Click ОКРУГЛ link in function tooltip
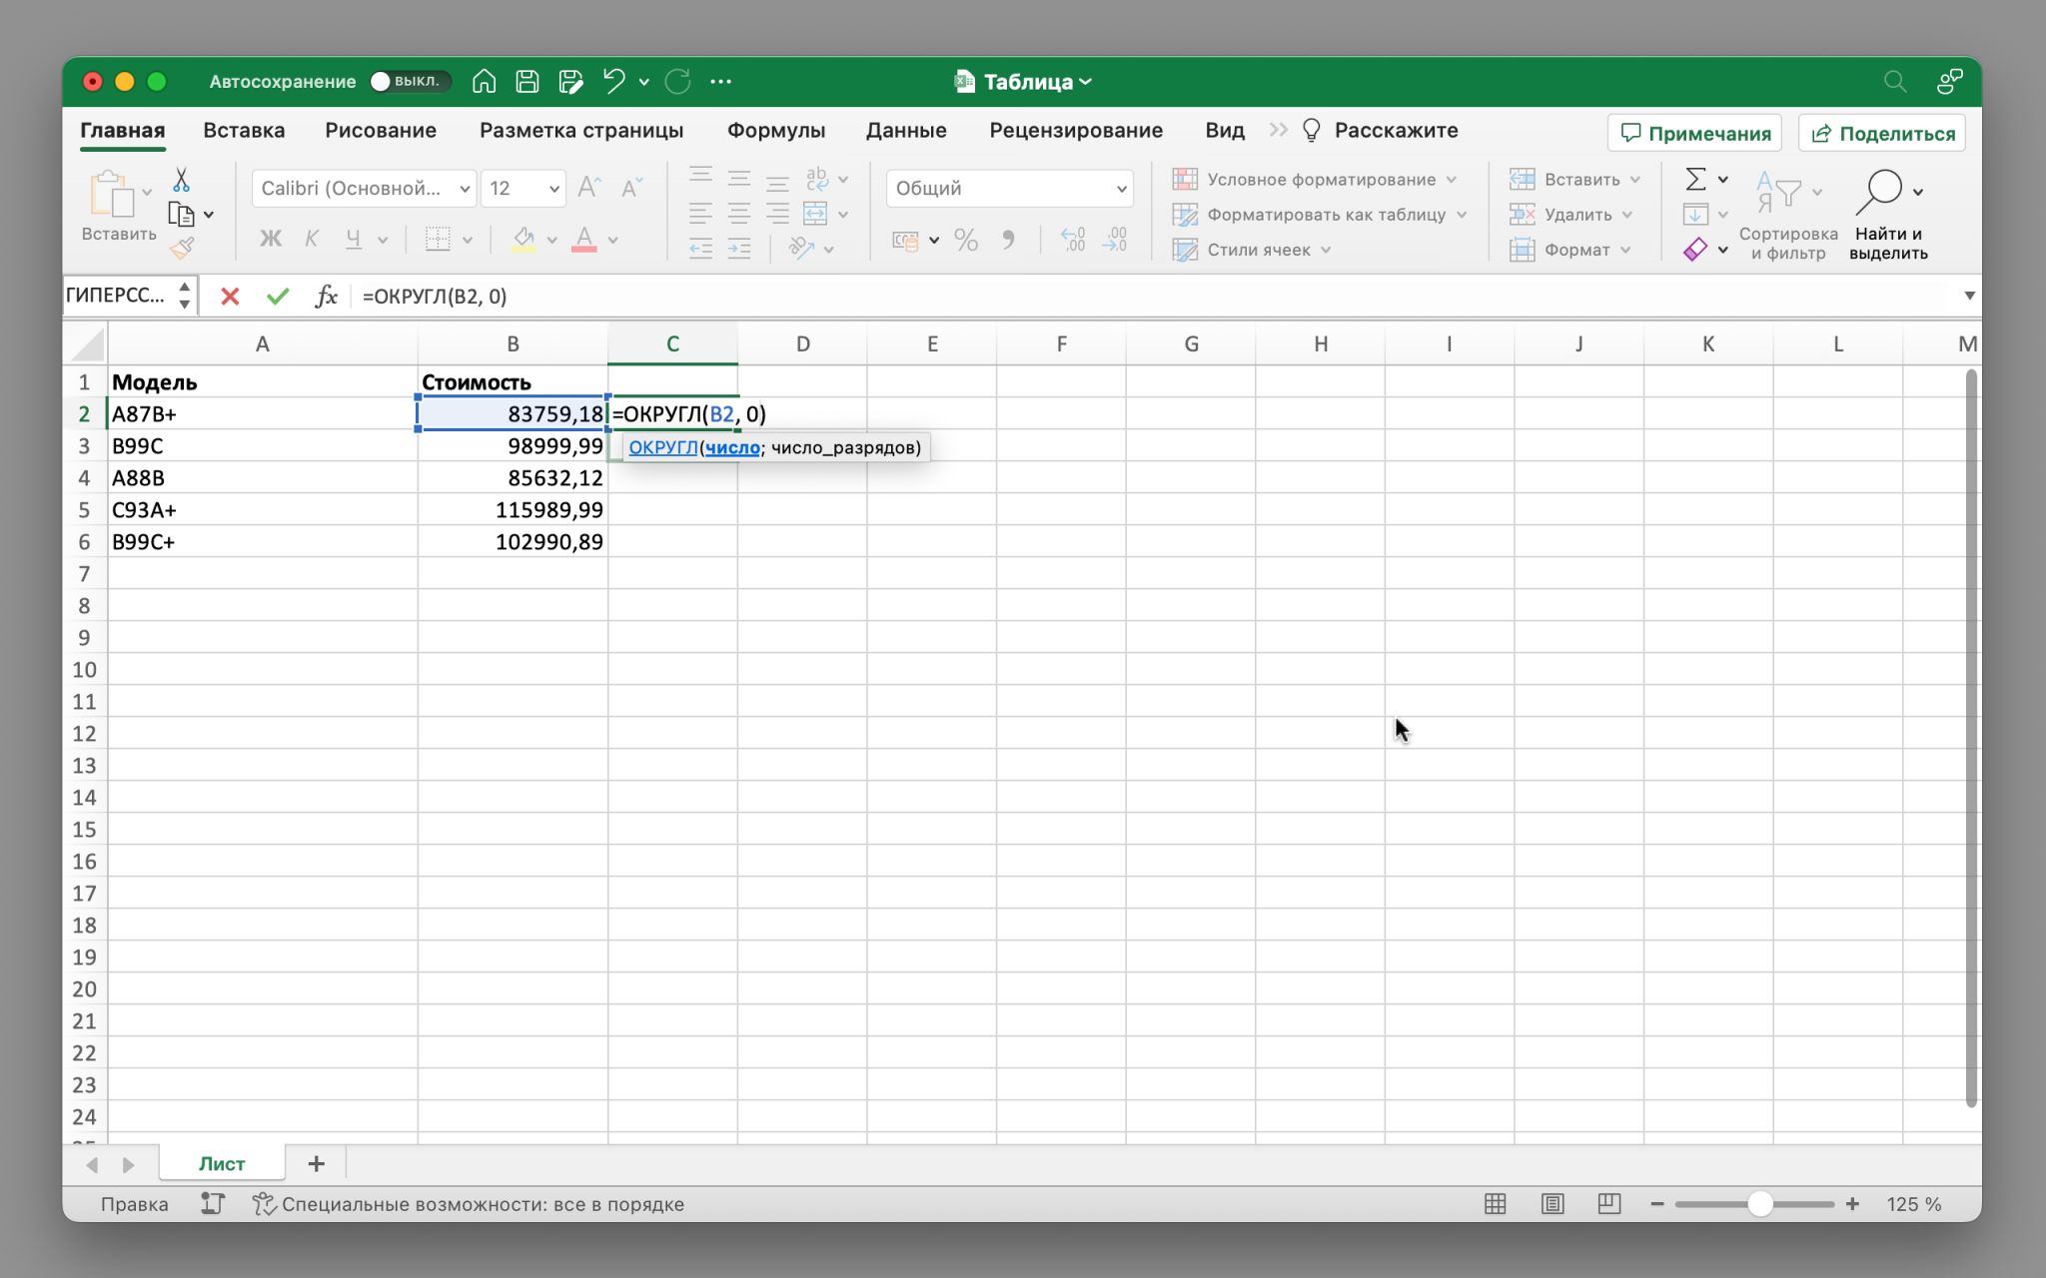 (662, 447)
